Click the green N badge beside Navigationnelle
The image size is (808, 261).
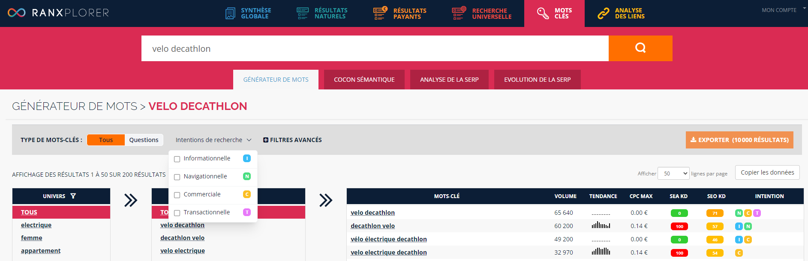(247, 176)
